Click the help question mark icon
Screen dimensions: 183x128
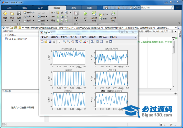135,8
